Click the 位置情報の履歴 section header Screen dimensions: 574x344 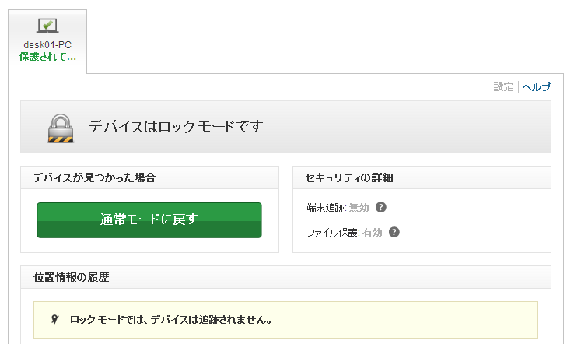pos(72,277)
